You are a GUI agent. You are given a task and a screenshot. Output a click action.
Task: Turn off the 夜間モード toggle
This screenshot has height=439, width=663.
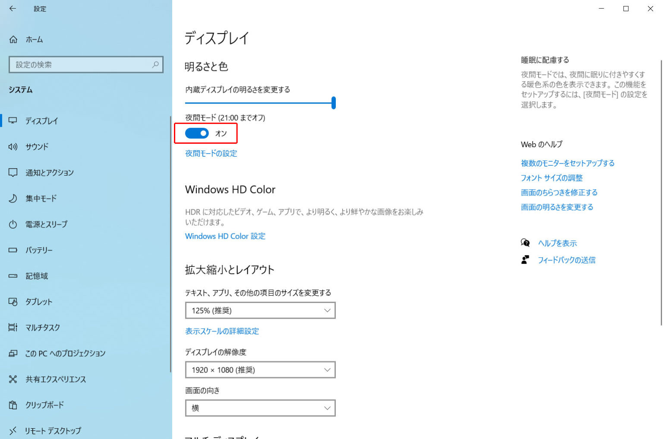pos(197,133)
